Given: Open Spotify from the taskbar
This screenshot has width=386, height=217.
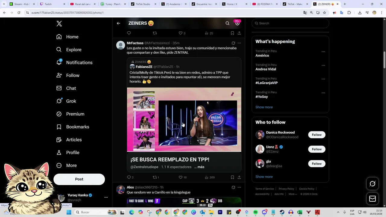Looking at the screenshot, I should [255, 212].
